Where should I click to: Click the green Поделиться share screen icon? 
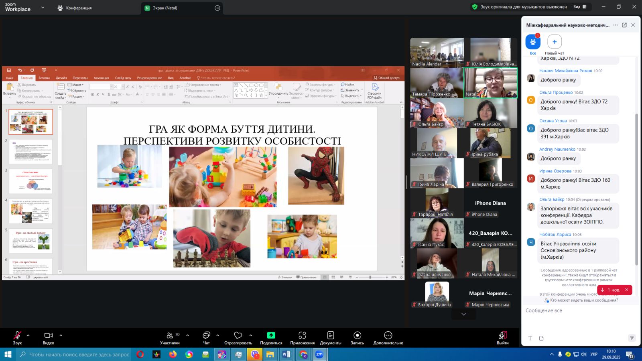tap(271, 337)
